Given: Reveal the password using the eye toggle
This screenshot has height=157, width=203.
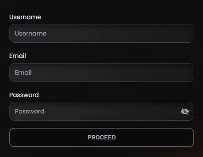Looking at the screenshot, I should tap(185, 111).
